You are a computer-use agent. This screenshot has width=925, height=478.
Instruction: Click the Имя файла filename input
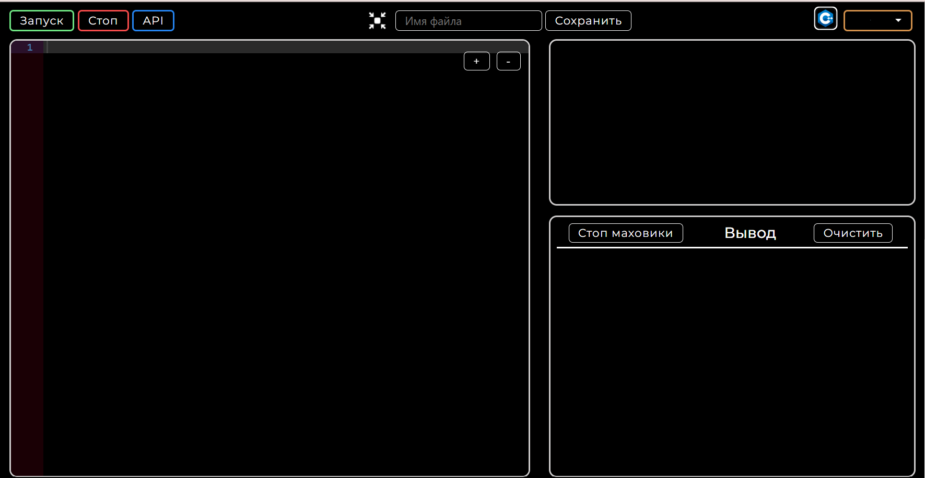pos(467,20)
